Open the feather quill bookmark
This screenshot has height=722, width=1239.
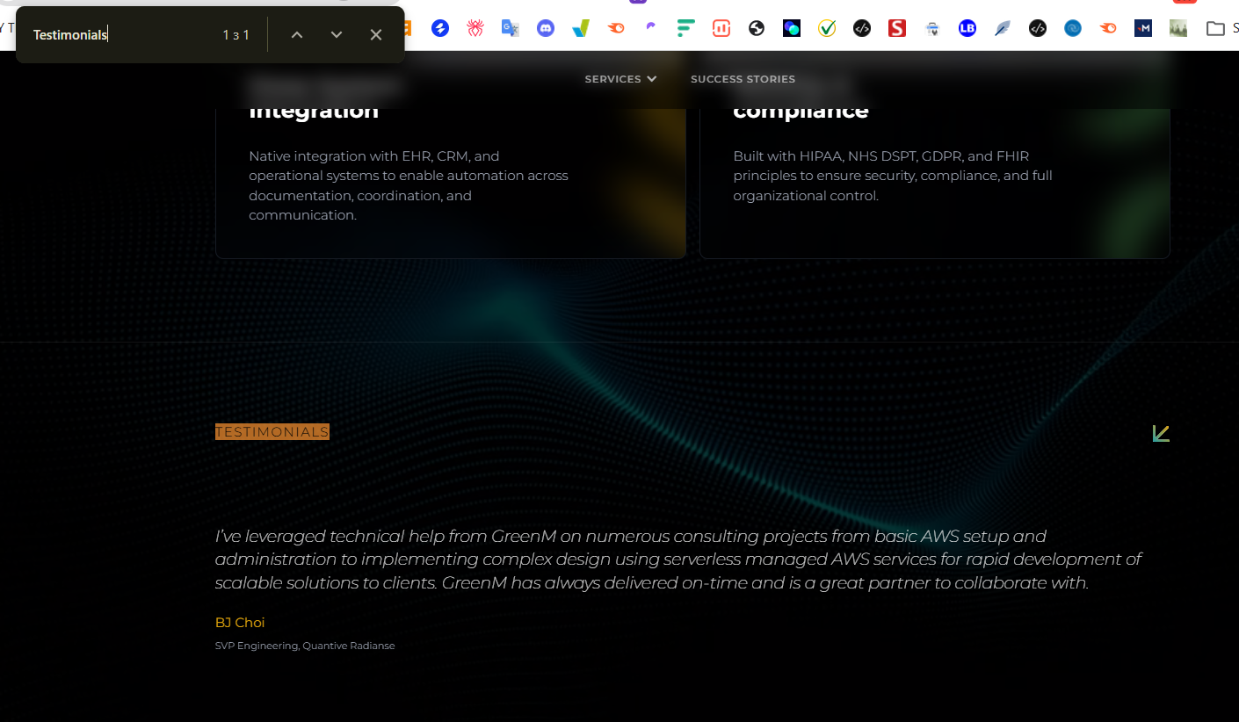tap(1003, 28)
